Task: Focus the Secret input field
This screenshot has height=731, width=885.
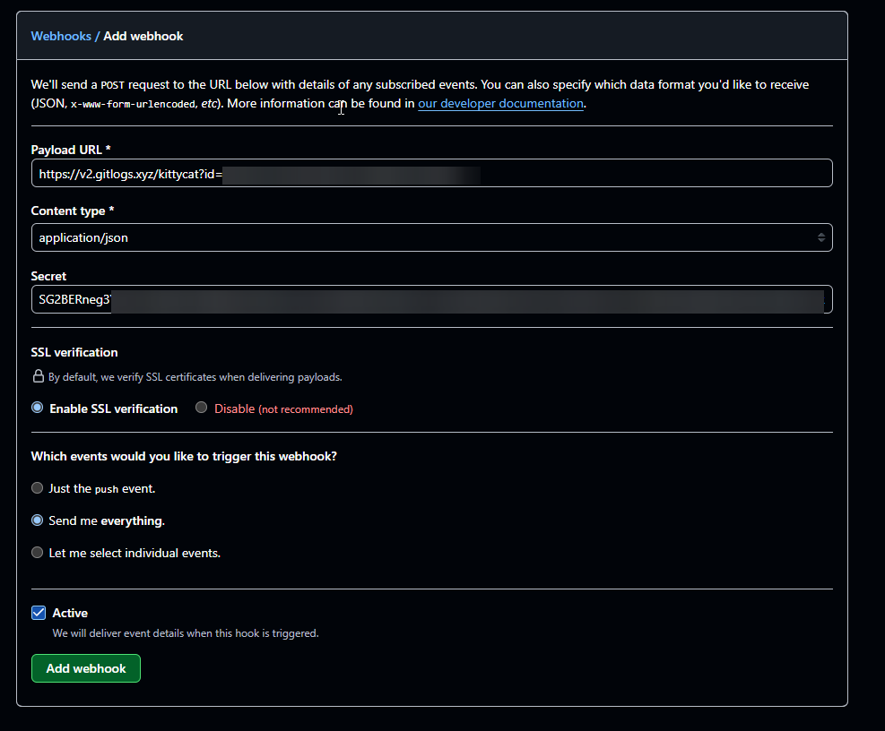Action: pyautogui.click(x=432, y=298)
